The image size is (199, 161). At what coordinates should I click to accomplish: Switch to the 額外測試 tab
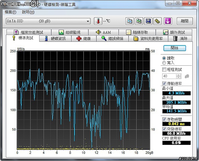pyautogui.click(x=174, y=32)
